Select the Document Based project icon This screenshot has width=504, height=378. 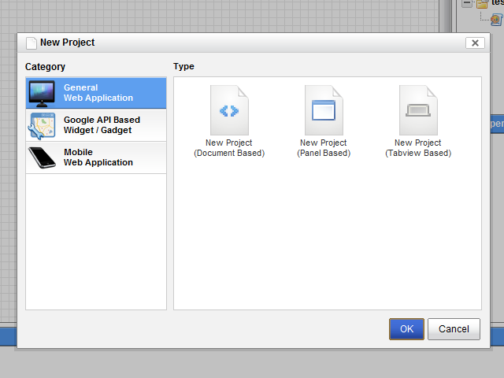pyautogui.click(x=229, y=110)
